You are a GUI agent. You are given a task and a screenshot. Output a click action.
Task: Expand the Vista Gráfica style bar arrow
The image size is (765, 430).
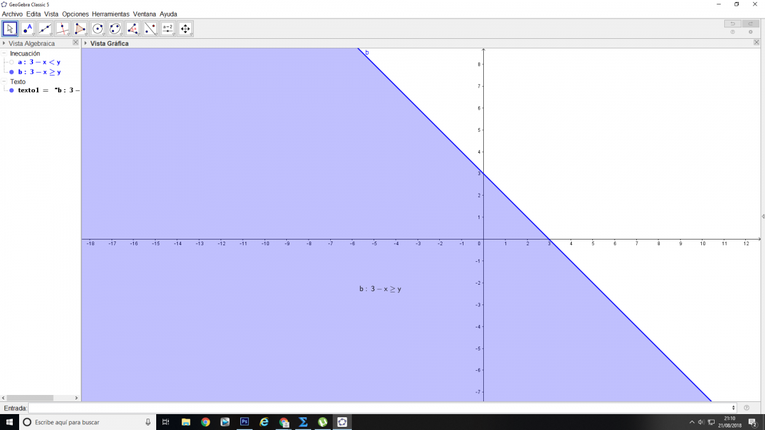click(85, 43)
